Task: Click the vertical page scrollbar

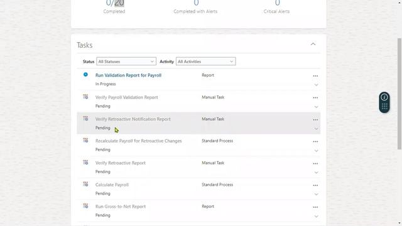Action: tap(399, 94)
